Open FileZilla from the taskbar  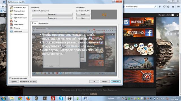click(53, 98)
